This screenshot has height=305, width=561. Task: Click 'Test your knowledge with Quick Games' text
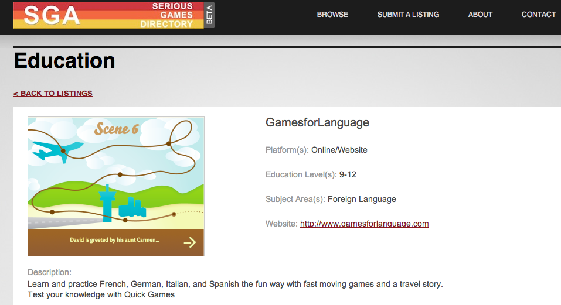point(101,294)
